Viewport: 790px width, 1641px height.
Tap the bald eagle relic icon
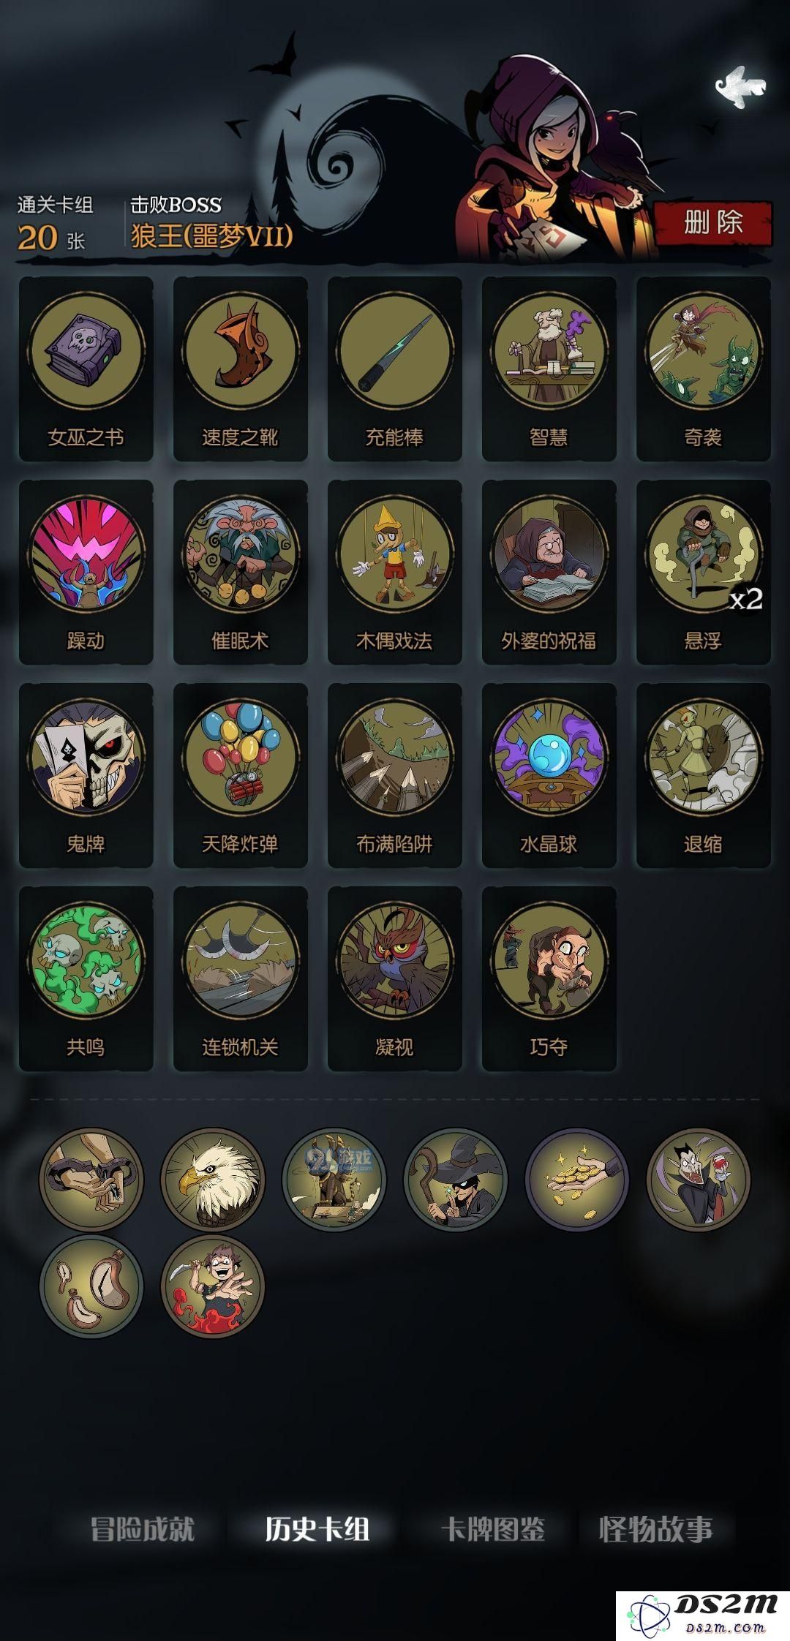coord(212,1179)
